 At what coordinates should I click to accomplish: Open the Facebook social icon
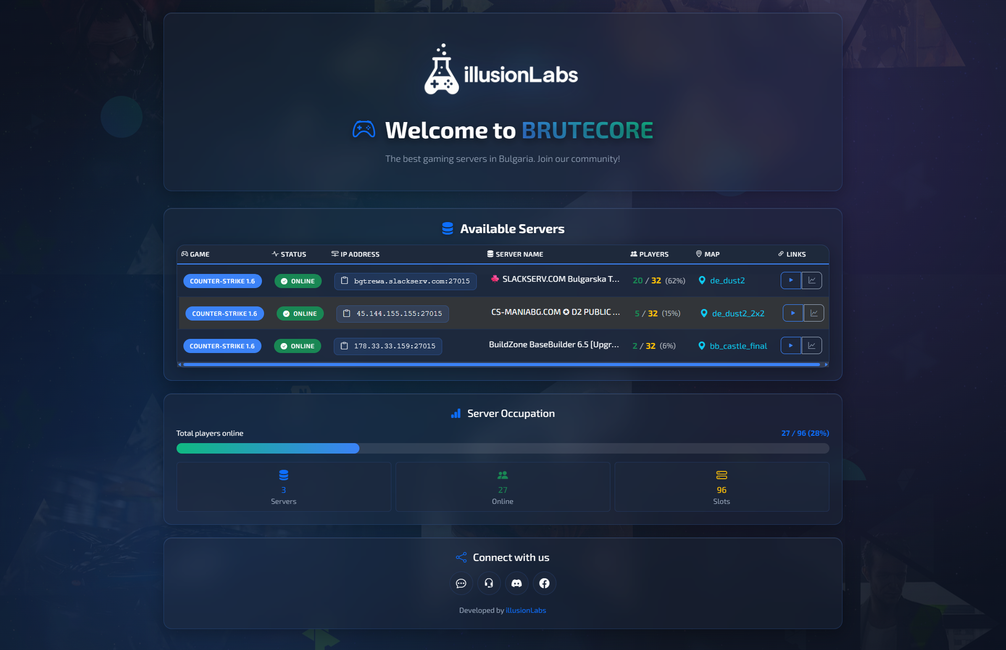(544, 583)
